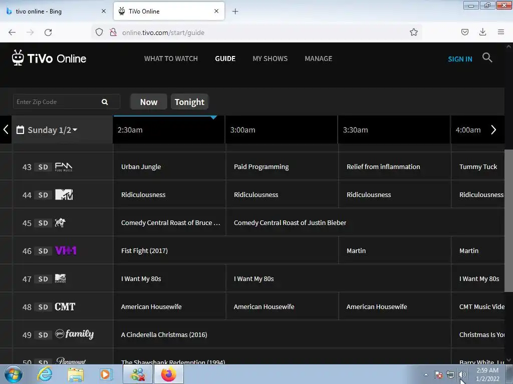Select the MTV Classic channel 47 logo

pos(60,278)
